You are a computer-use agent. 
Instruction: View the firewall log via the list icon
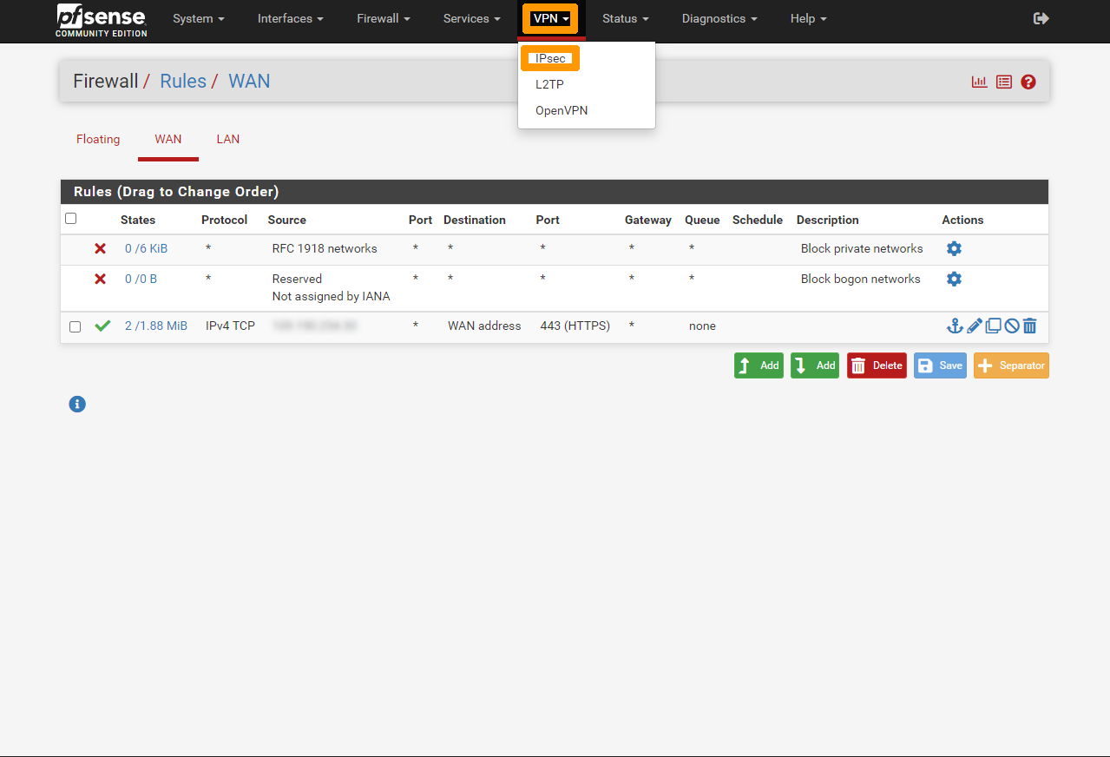pos(1004,82)
